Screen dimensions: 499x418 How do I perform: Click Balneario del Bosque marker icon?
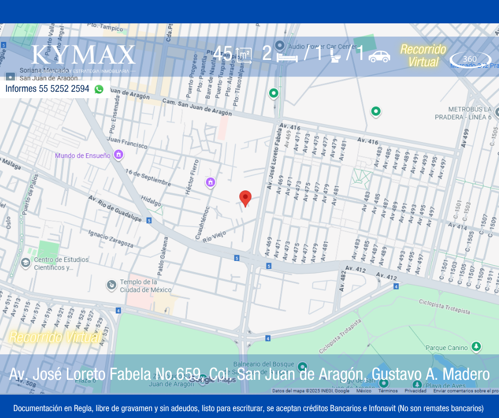tap(302, 367)
